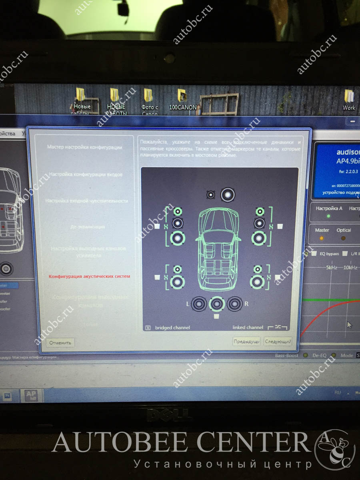Open the Work desktop folder
360x480 pixels.
349,100
